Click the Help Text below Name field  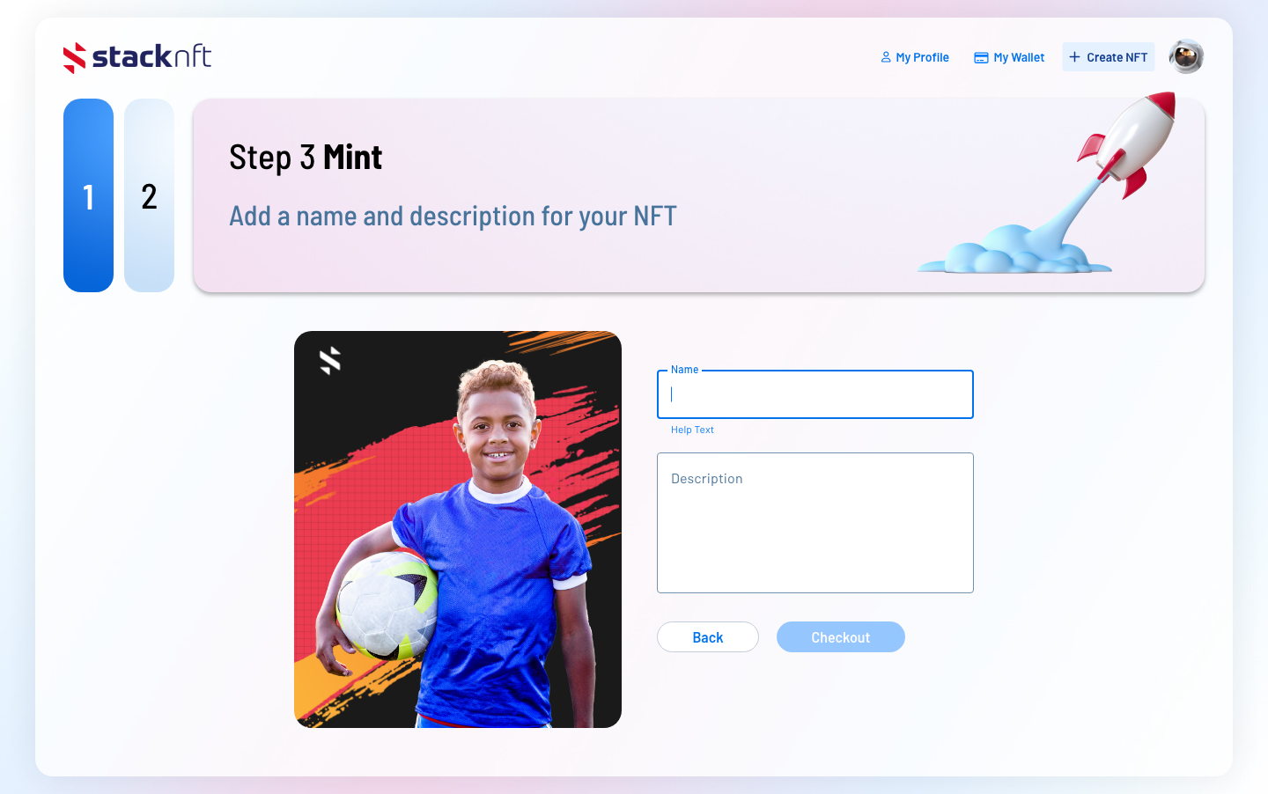(692, 430)
